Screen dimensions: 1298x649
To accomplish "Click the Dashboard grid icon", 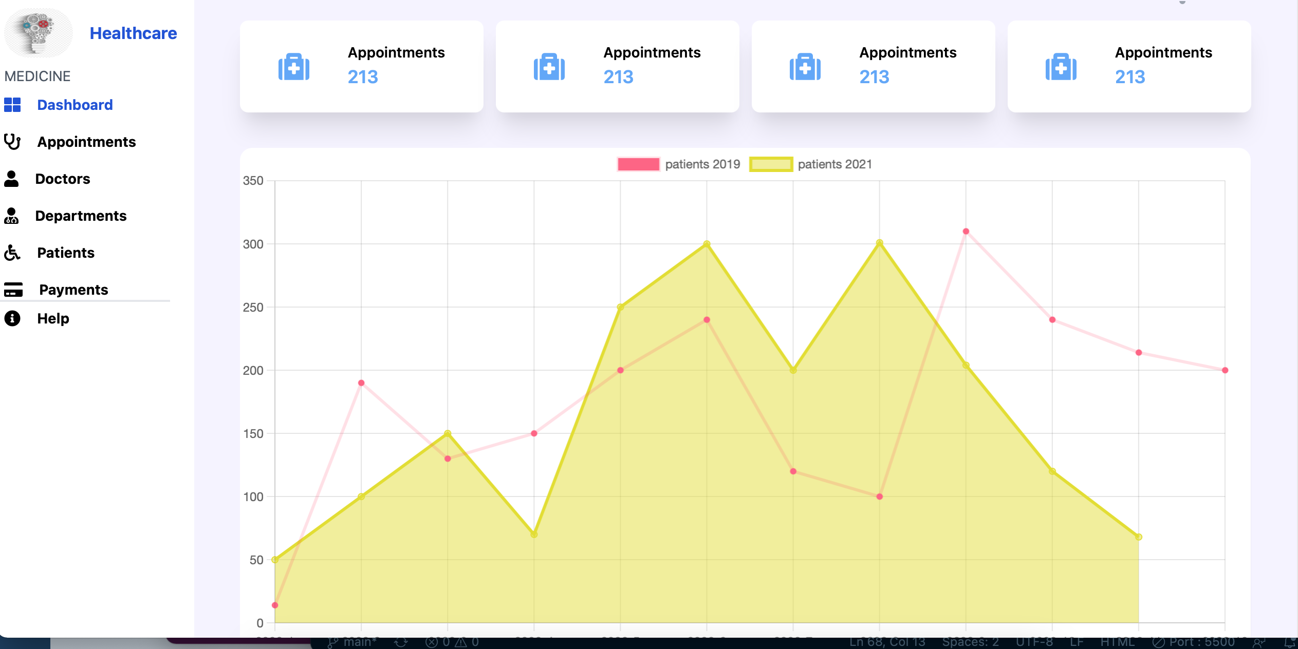I will tap(12, 105).
